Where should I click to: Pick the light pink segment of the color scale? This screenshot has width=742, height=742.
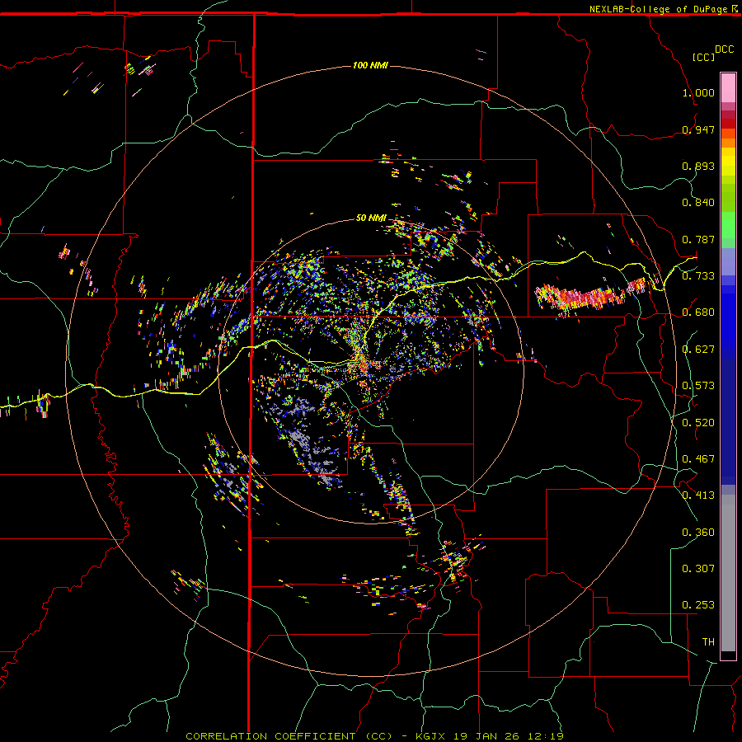(x=728, y=87)
